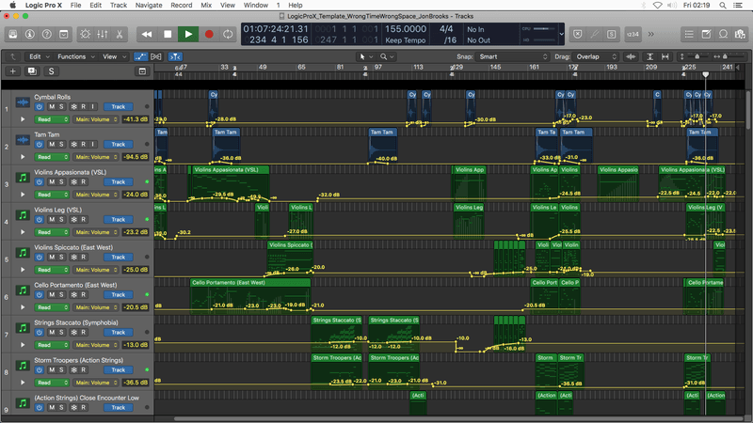
Task: Click Track button on Strings Staccato
Action: pyautogui.click(x=119, y=333)
